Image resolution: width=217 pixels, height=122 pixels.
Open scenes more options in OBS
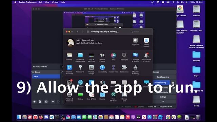click(58, 102)
